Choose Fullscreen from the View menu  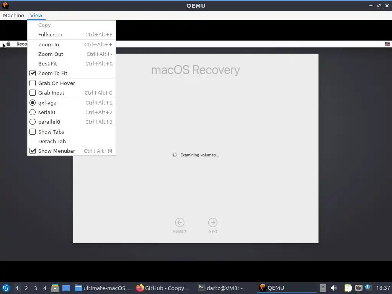tap(72, 34)
